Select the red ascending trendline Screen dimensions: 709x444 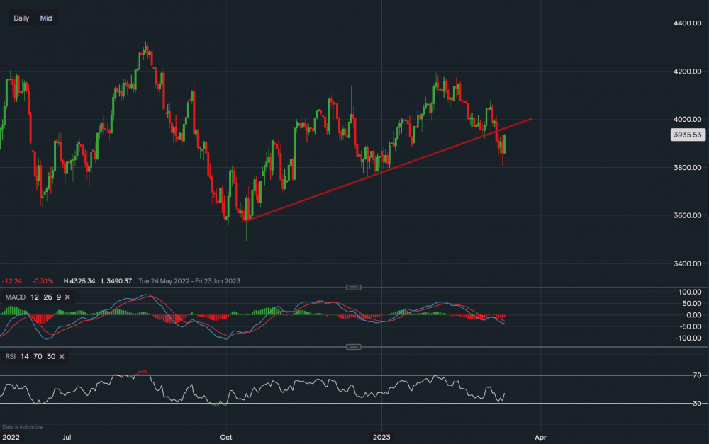pos(390,169)
